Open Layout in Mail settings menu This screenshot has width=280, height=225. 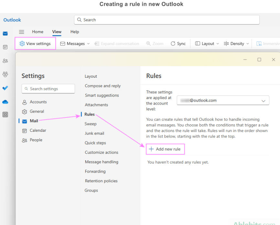[91, 76]
